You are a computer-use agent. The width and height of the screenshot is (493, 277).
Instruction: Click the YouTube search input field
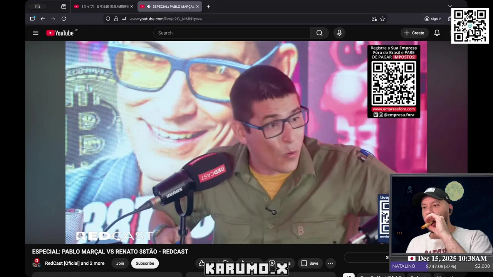point(231,33)
